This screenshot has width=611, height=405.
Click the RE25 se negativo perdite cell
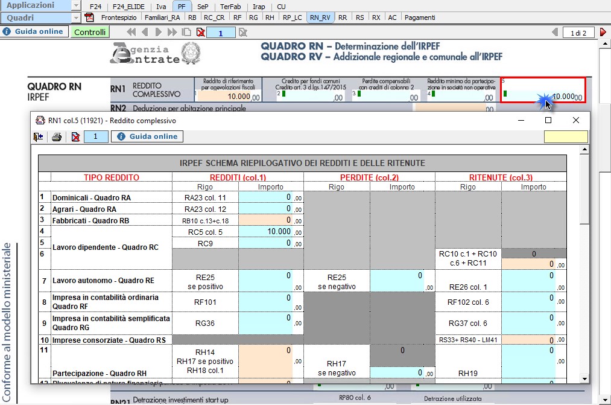pos(397,280)
